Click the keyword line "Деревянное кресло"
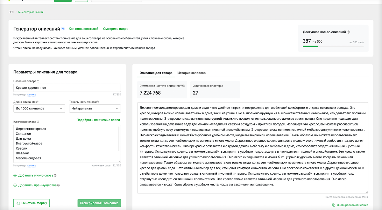 click(x=31, y=129)
